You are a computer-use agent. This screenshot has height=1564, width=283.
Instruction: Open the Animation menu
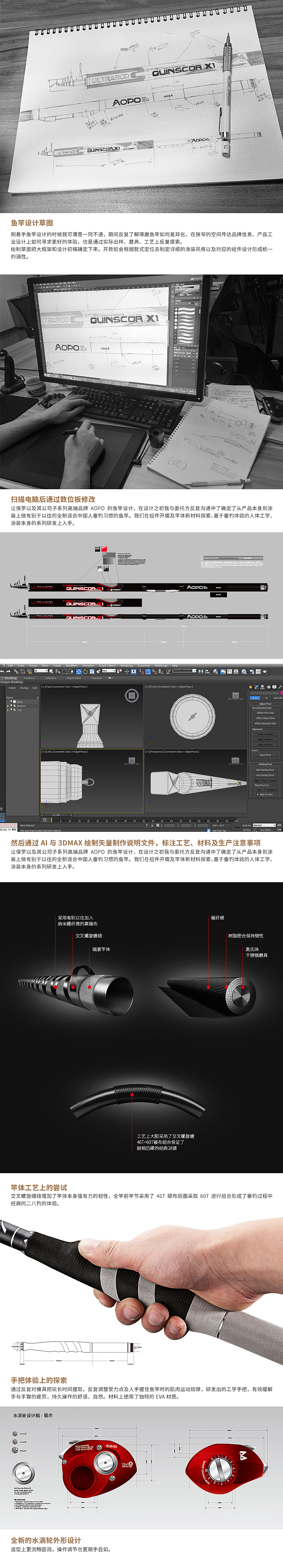[88, 666]
